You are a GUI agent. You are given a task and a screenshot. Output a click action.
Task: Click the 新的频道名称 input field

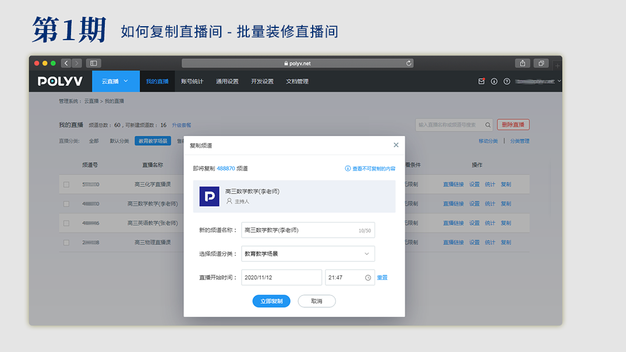click(x=300, y=230)
